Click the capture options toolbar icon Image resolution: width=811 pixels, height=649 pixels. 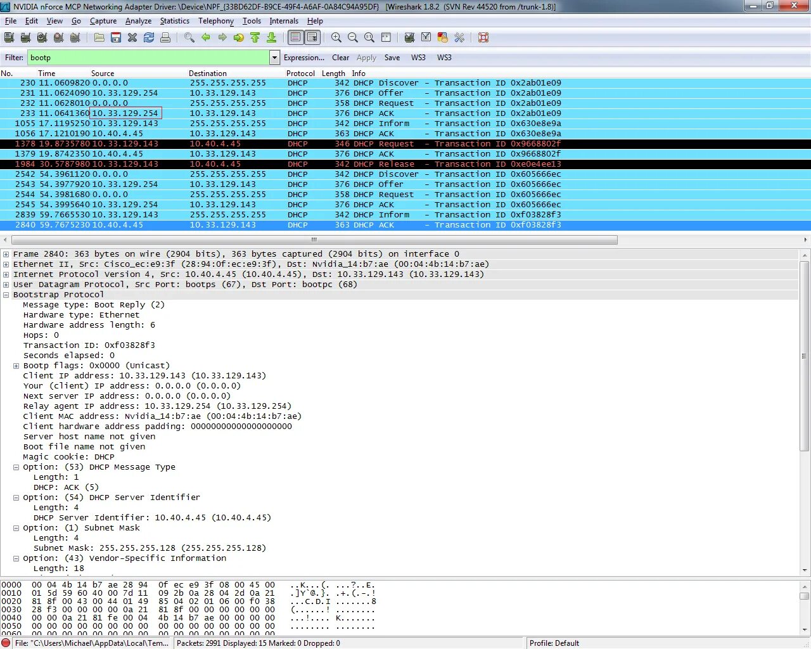tap(25, 37)
